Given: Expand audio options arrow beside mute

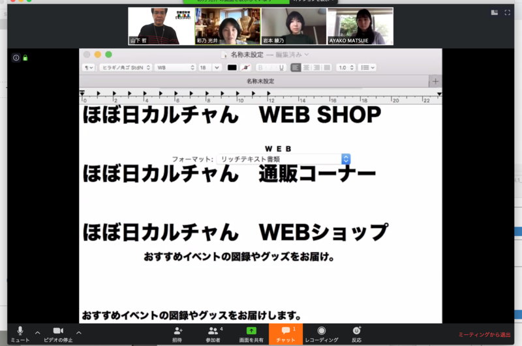Looking at the screenshot, I should [37, 332].
